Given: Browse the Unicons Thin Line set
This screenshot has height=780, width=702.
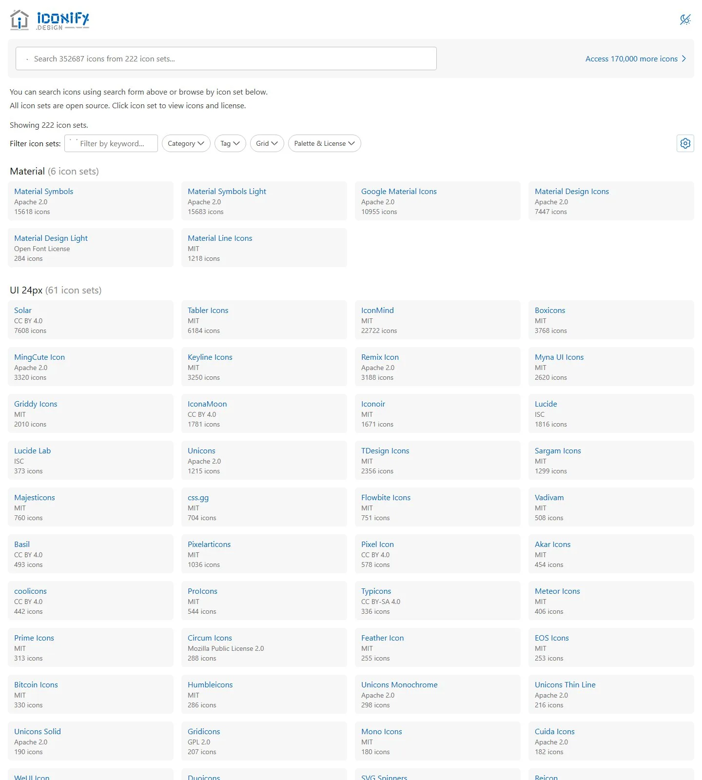Looking at the screenshot, I should point(611,694).
